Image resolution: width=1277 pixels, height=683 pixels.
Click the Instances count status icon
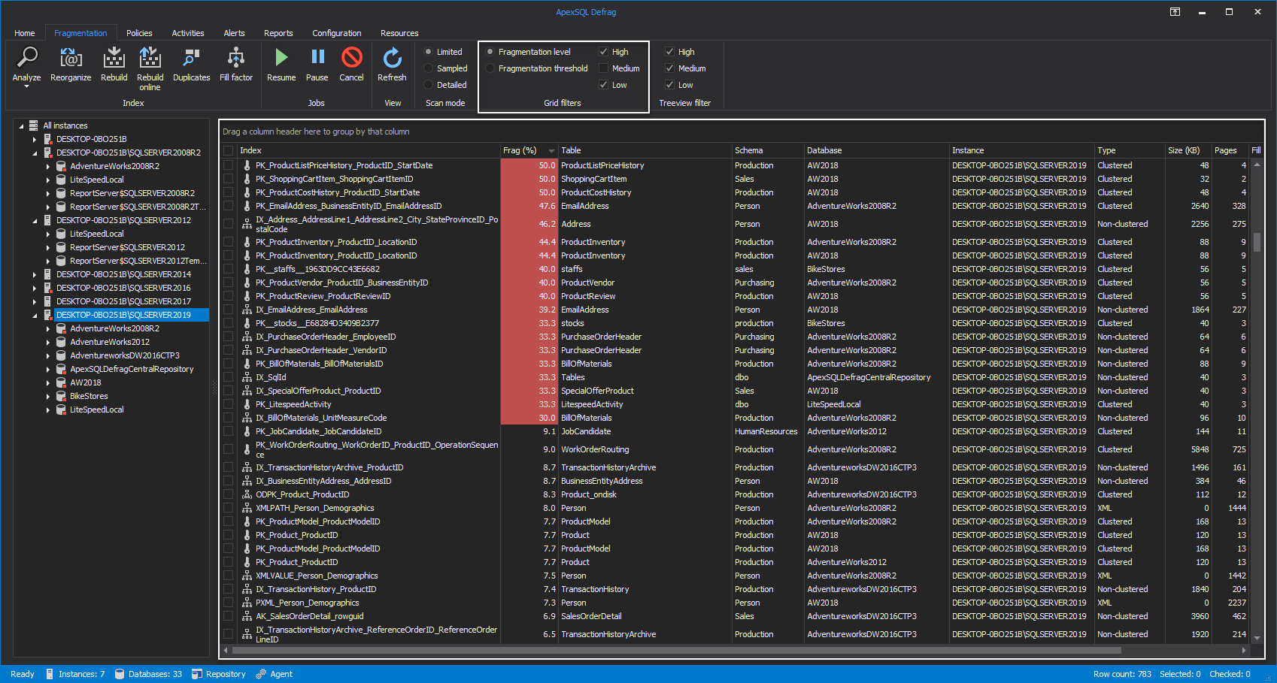pyautogui.click(x=50, y=674)
